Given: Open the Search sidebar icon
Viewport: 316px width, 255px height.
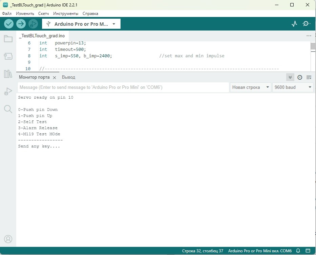Looking at the screenshot, I should pyautogui.click(x=8, y=109).
